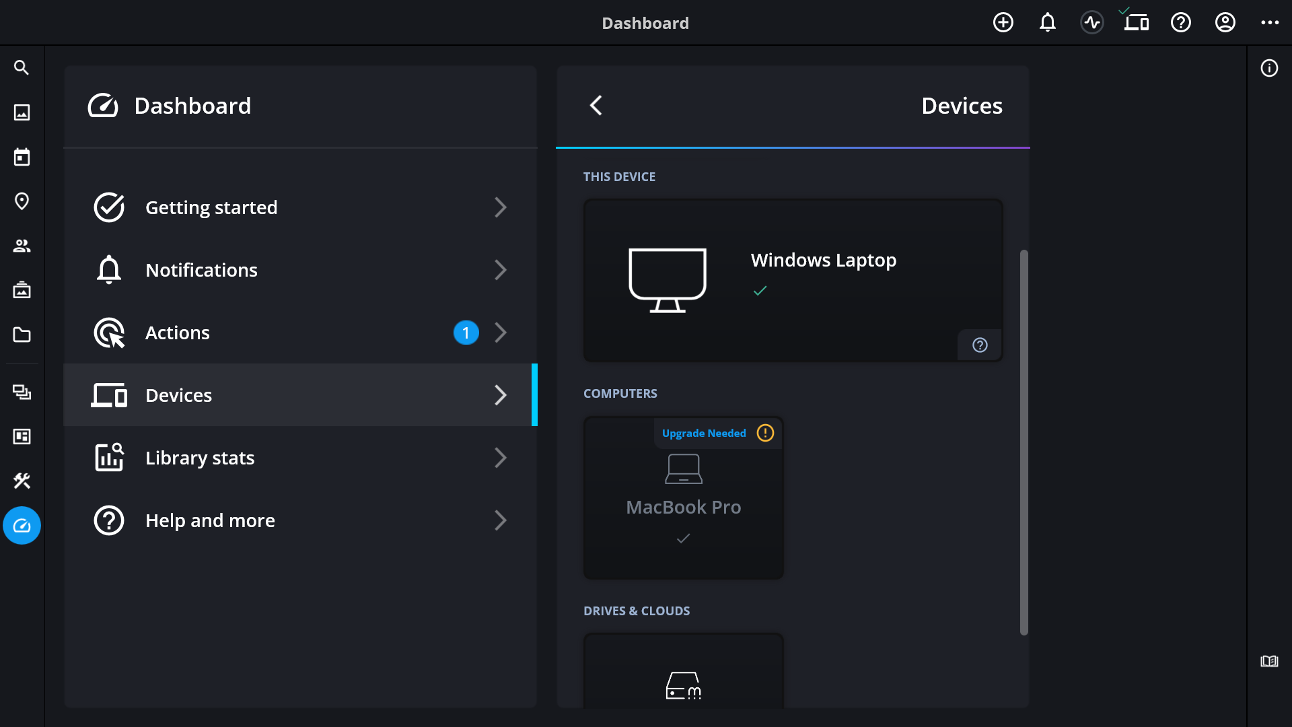Go back using the Devices panel arrow
Image resolution: width=1292 pixels, height=727 pixels.
[596, 106]
